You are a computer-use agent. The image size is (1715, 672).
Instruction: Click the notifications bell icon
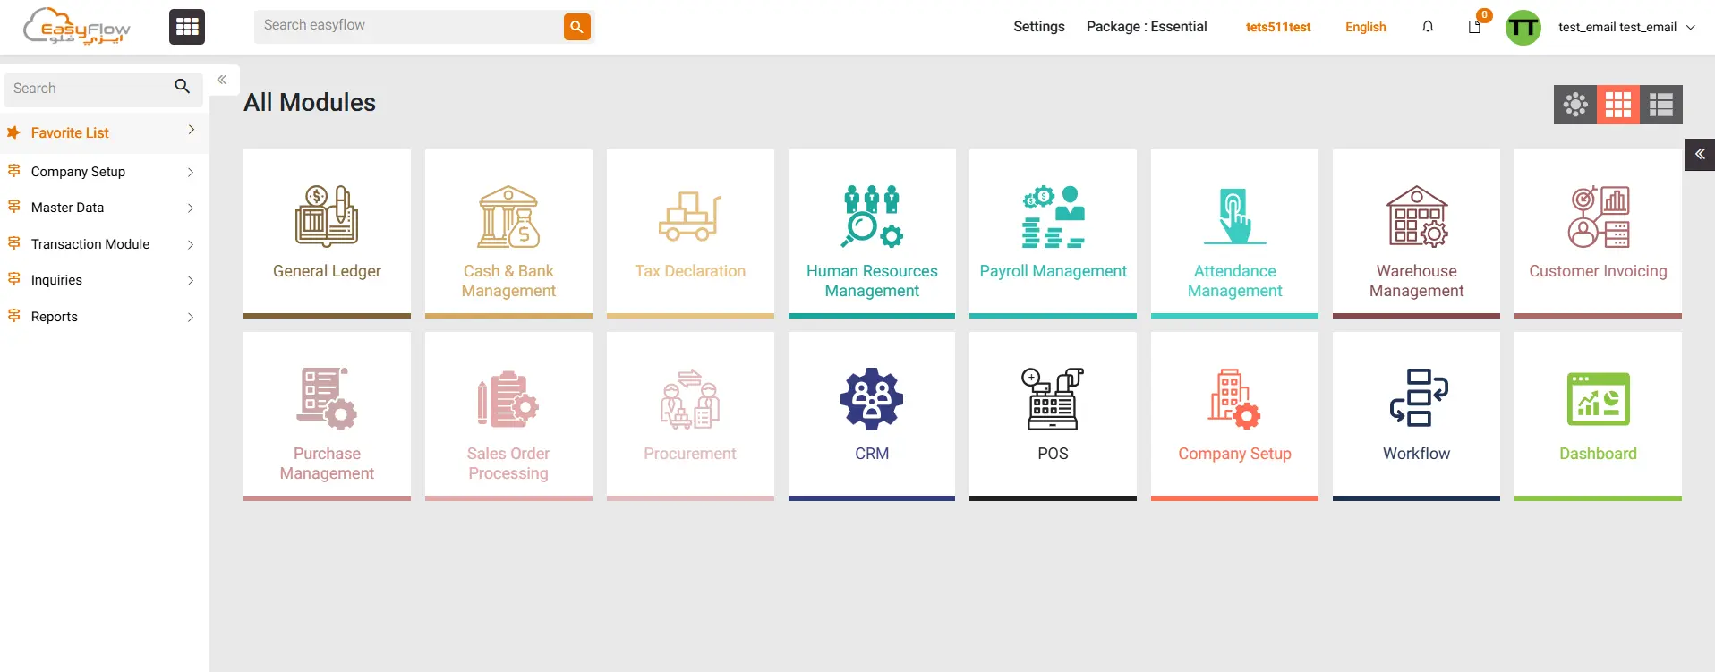[x=1428, y=27]
